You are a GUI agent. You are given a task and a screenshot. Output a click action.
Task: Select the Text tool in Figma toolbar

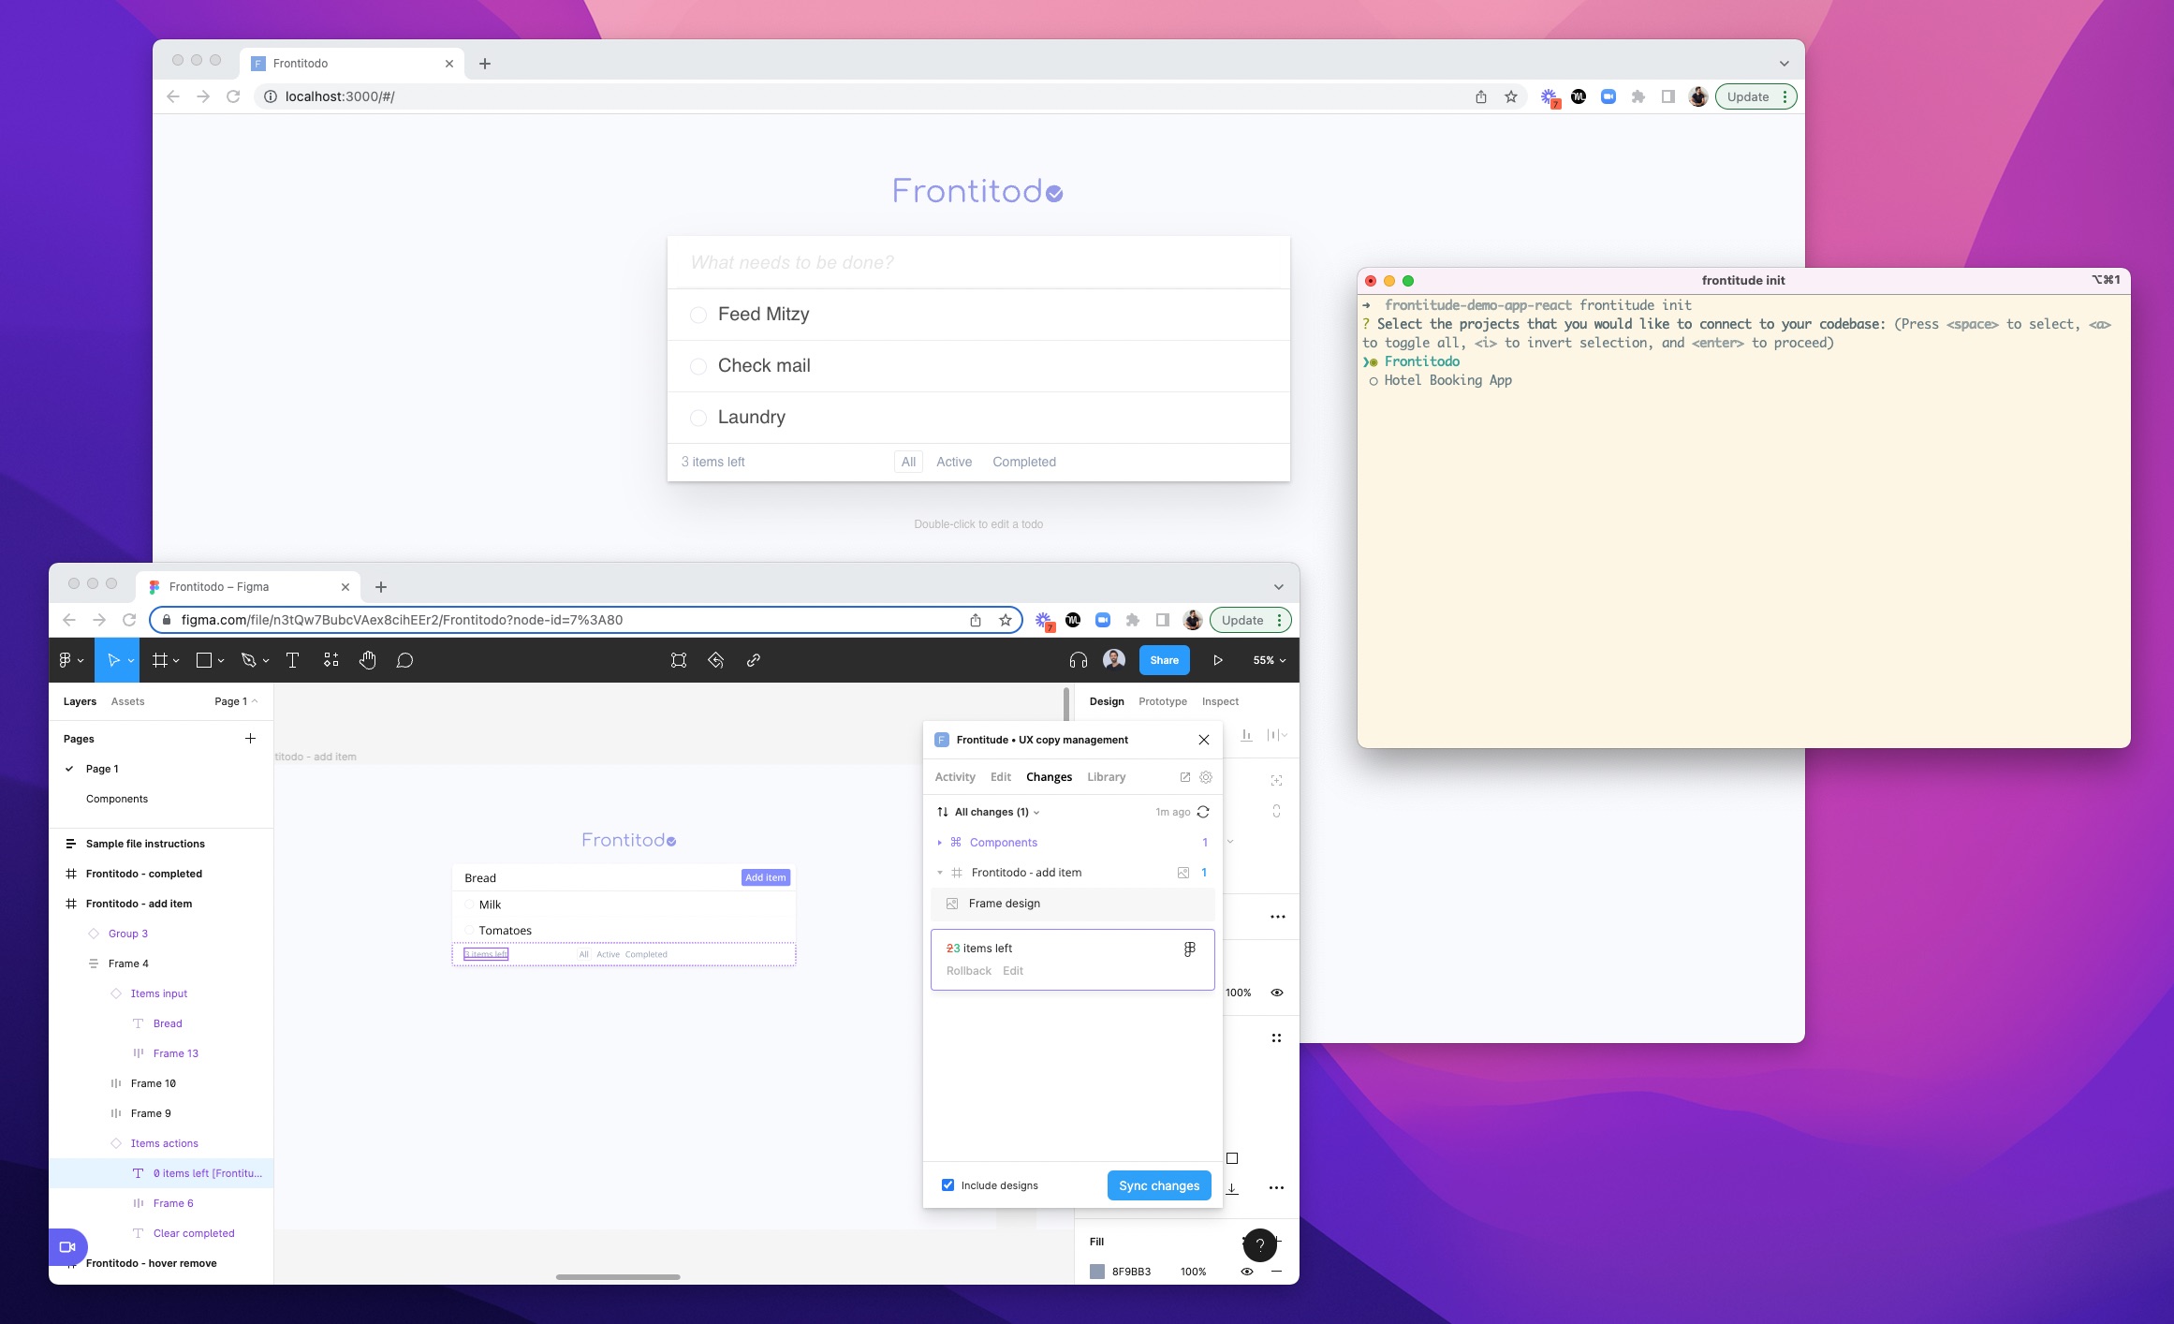click(x=292, y=660)
